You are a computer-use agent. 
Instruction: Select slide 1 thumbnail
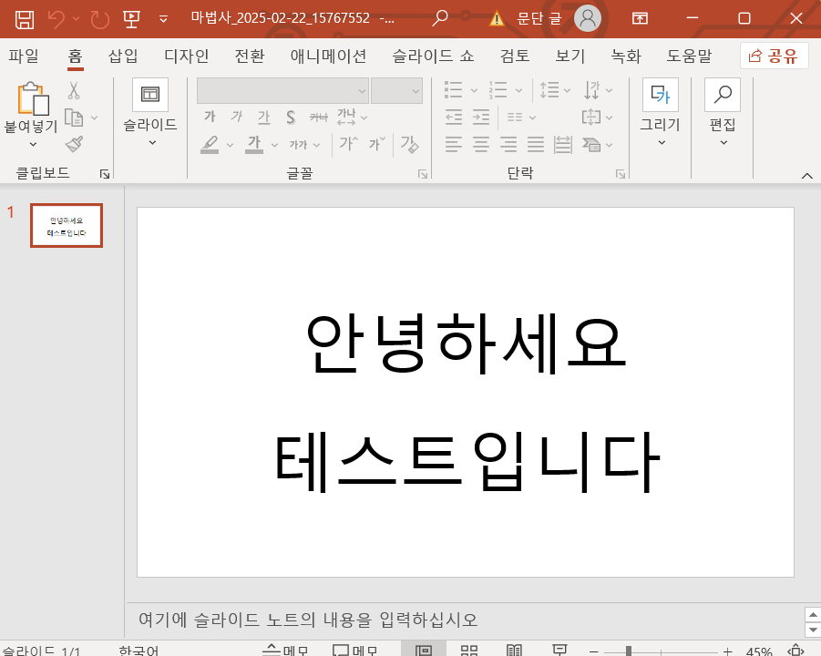[67, 226]
